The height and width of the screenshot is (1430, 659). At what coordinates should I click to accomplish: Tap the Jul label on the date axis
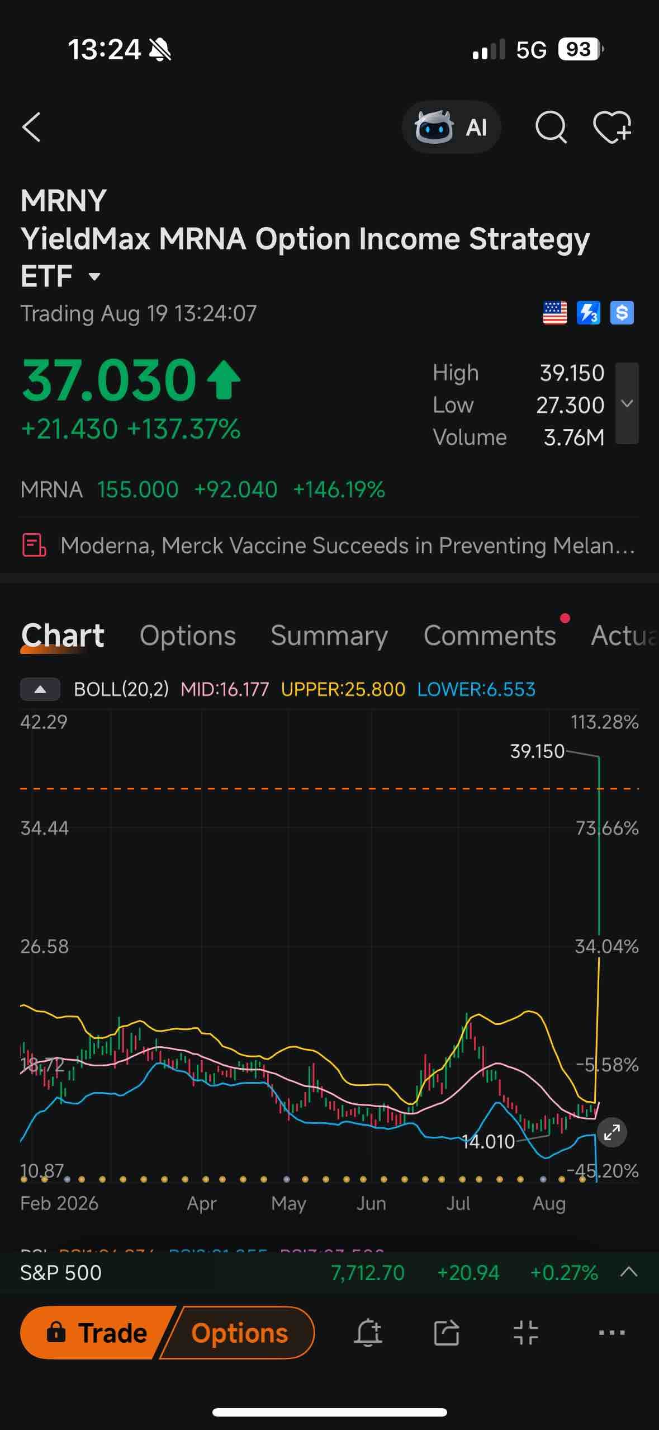pos(458,1203)
